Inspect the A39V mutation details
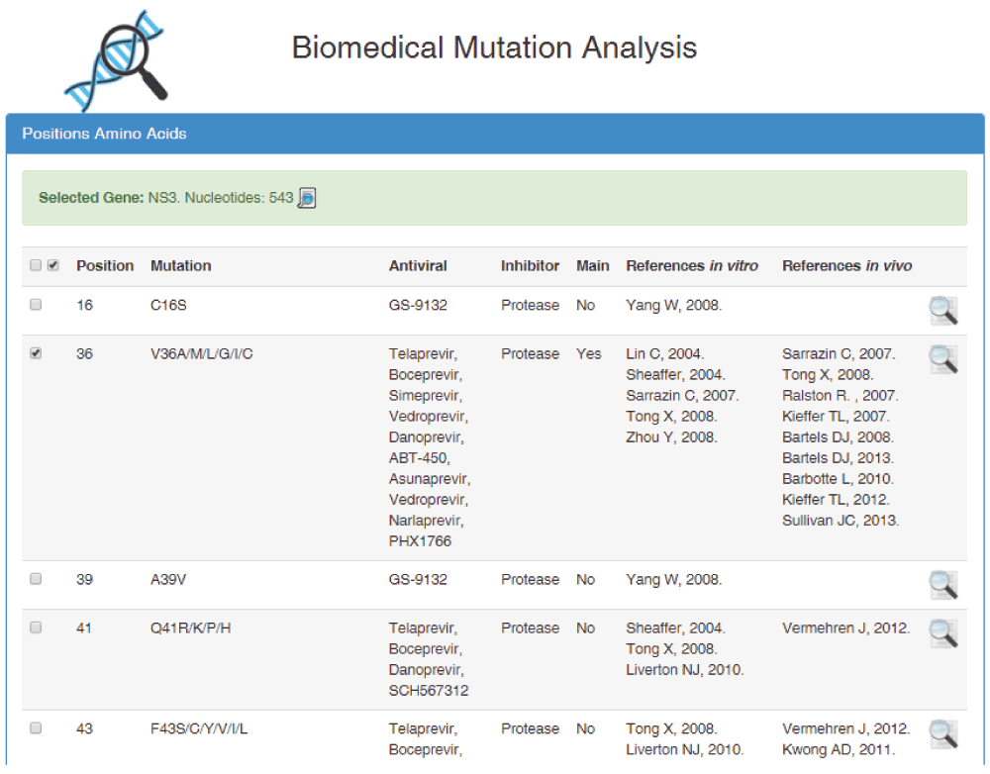This screenshot has width=990, height=774. tap(942, 585)
